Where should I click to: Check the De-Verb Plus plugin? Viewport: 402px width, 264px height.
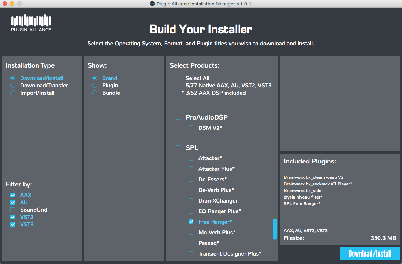click(x=191, y=190)
